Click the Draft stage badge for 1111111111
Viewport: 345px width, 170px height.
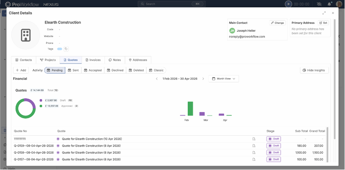pos(274,139)
